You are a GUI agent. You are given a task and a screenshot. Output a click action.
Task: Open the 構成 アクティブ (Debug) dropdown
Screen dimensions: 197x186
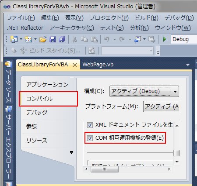pyautogui.click(x=144, y=91)
